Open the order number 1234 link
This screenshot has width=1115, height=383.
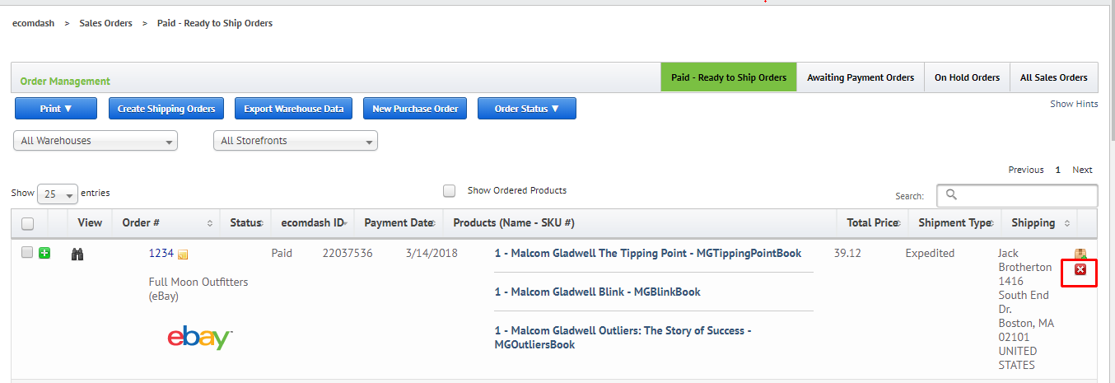pos(161,254)
